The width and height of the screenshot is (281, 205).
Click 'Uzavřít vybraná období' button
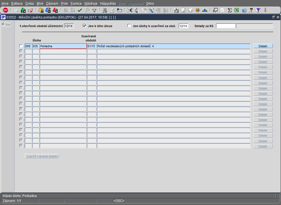[42, 156]
